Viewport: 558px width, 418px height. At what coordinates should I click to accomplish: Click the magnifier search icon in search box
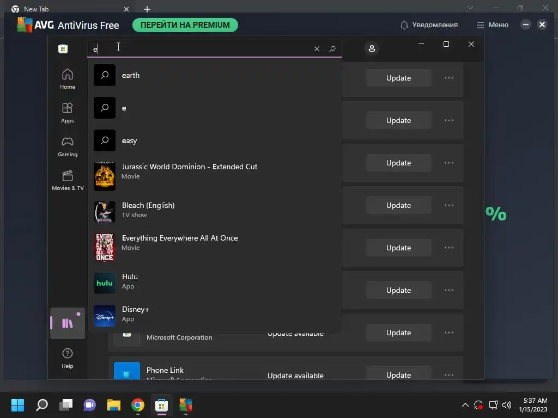point(332,48)
